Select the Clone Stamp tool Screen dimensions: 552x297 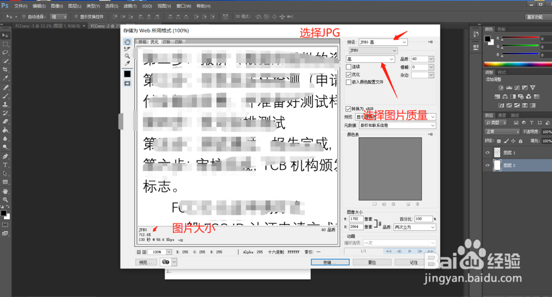(6, 104)
